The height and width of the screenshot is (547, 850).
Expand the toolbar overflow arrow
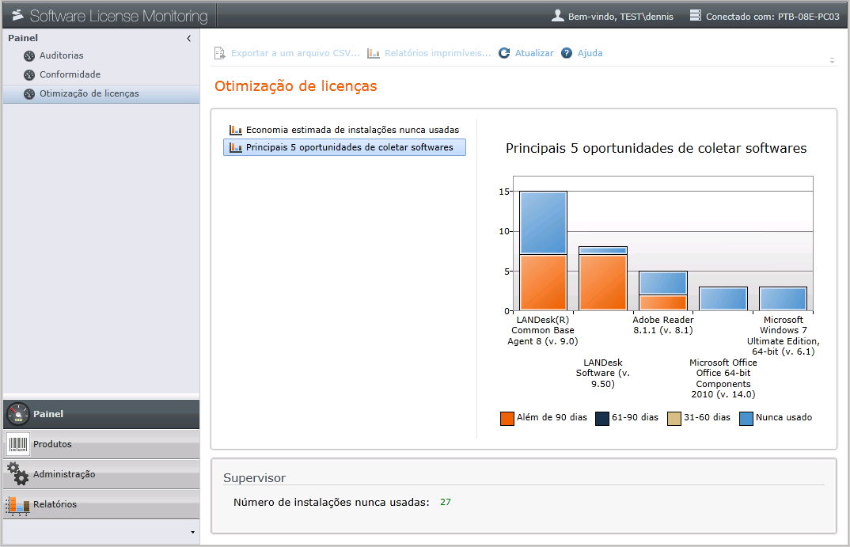pyautogui.click(x=832, y=61)
